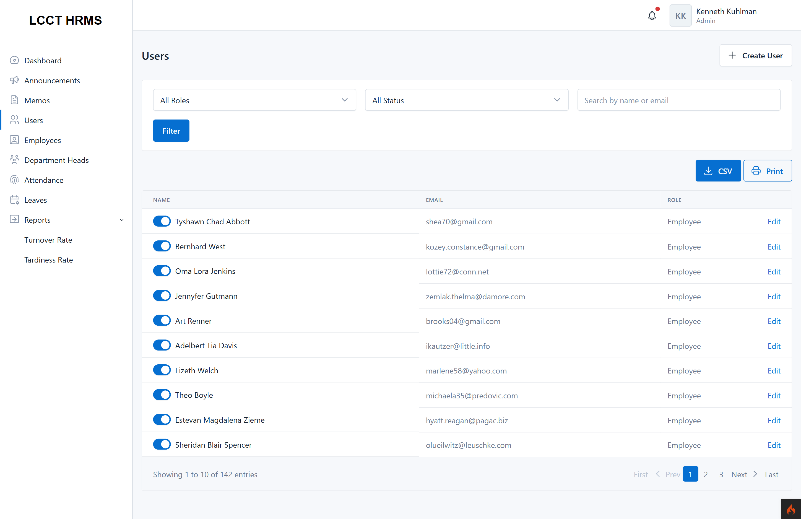The image size is (801, 519).
Task: Open the All Roles dropdown
Action: point(254,100)
